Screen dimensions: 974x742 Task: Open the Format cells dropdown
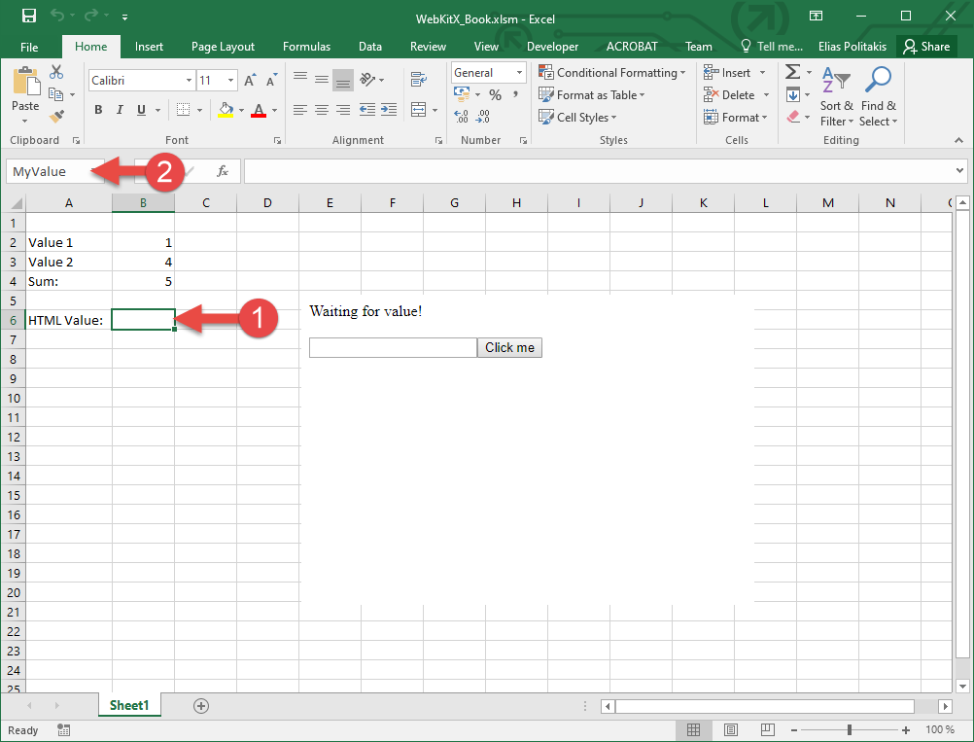(x=737, y=118)
